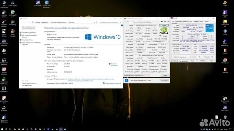Screen dimensions: 234x131
Task: Click the Validate button in CPU-Z
Action: (202, 61)
